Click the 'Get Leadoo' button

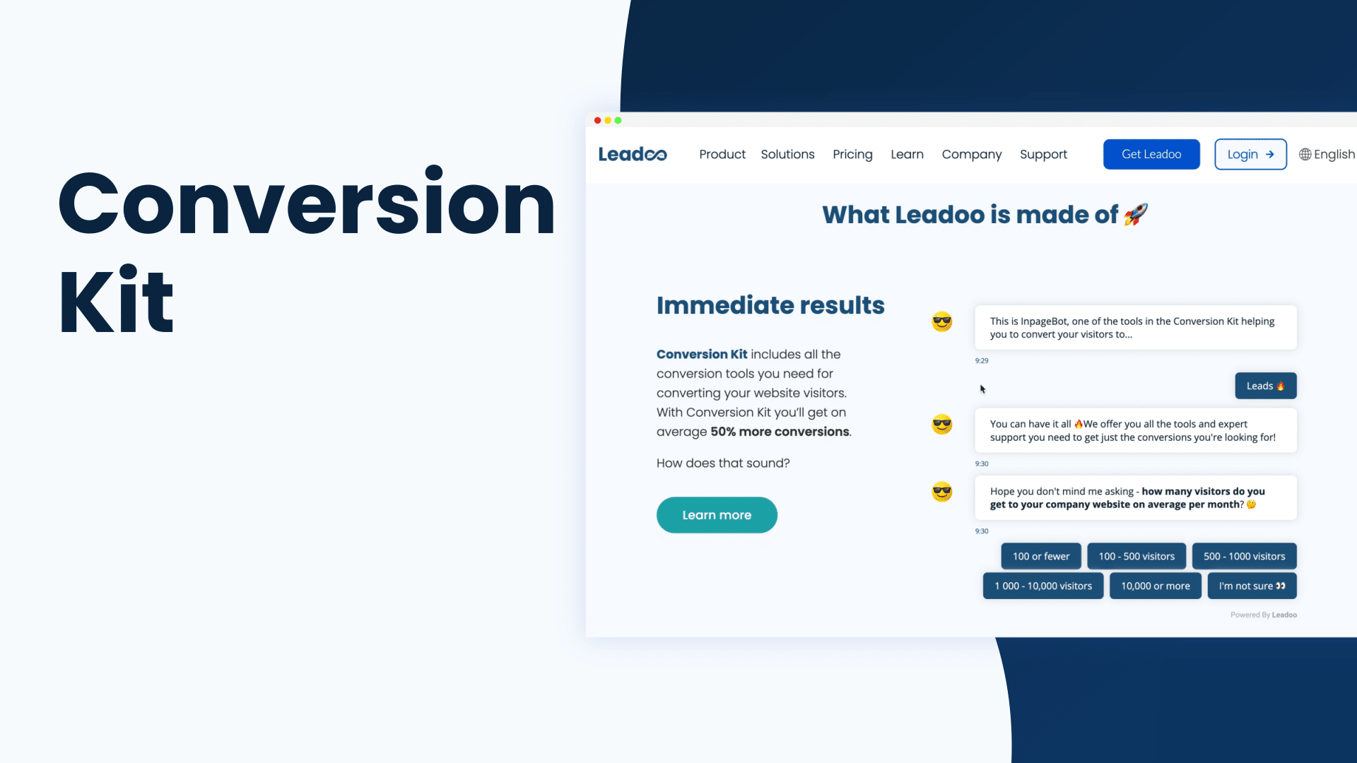[x=1151, y=154]
